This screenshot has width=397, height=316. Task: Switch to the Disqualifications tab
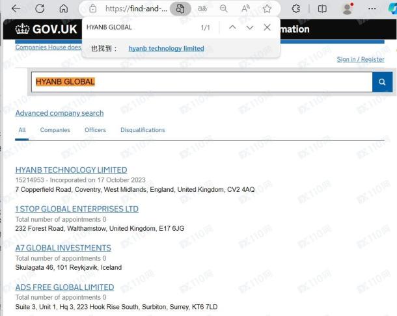[143, 130]
